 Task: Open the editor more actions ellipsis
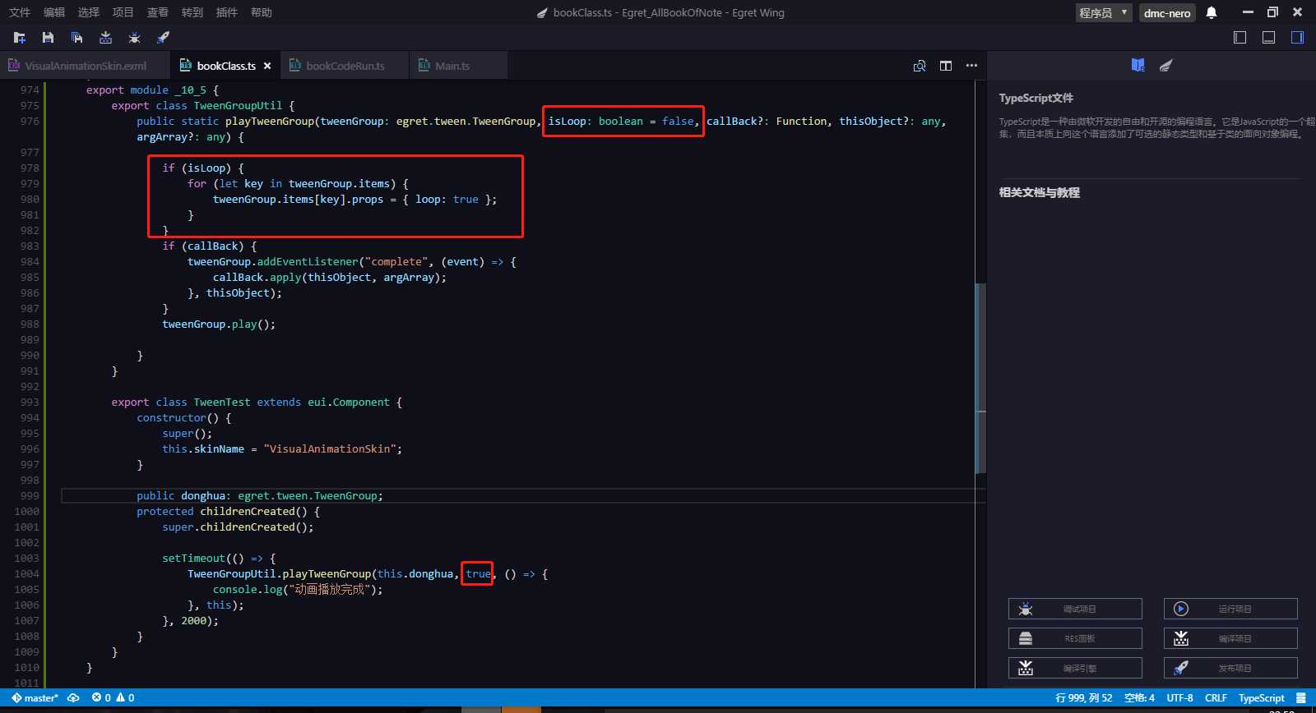click(971, 66)
